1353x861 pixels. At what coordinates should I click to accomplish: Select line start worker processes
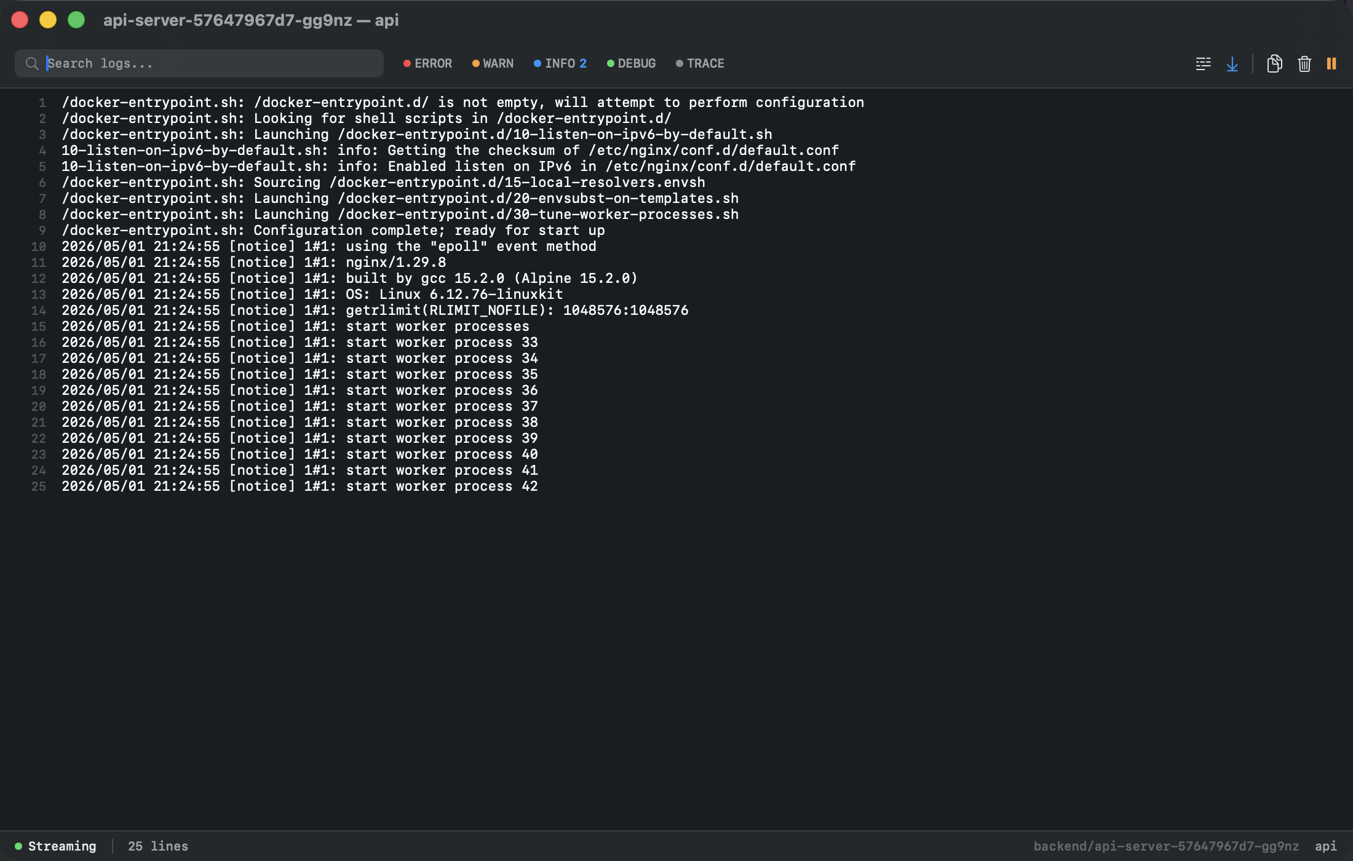[x=295, y=326]
